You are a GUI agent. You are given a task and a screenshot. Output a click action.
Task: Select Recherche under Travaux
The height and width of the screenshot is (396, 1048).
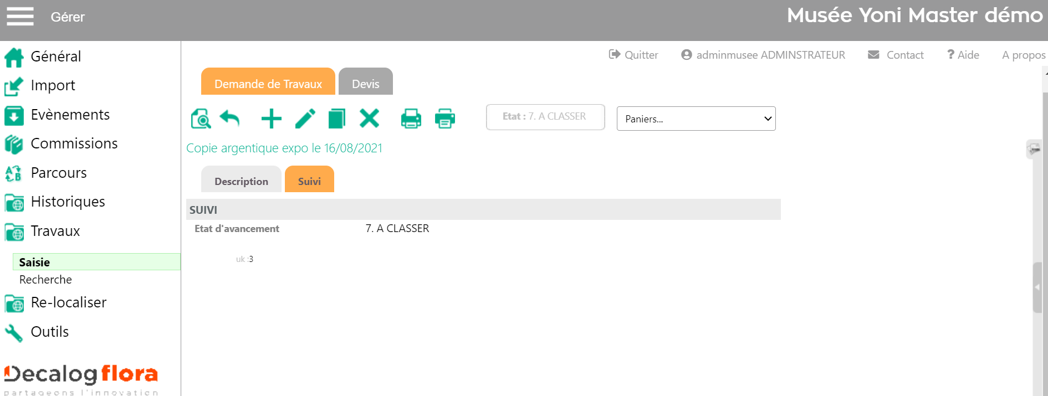(45, 280)
